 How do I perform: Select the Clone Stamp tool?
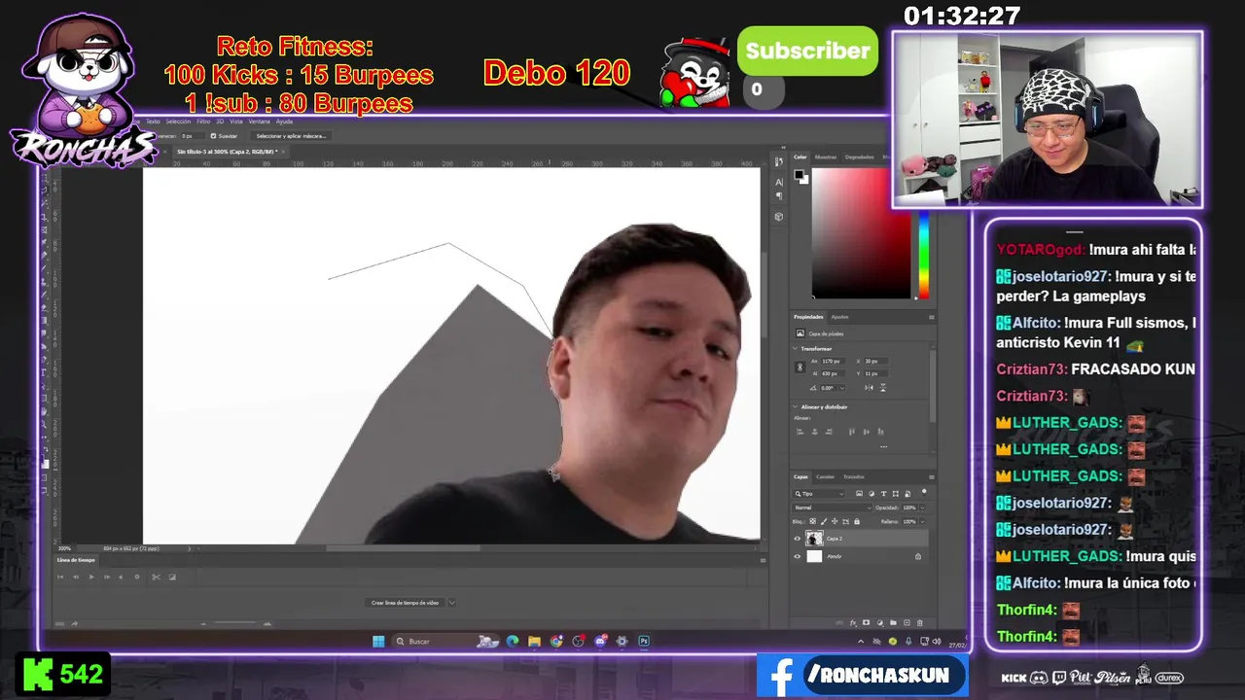[x=44, y=282]
